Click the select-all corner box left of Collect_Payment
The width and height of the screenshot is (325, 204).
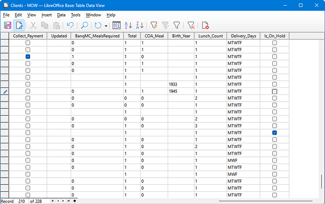[x=5, y=36]
